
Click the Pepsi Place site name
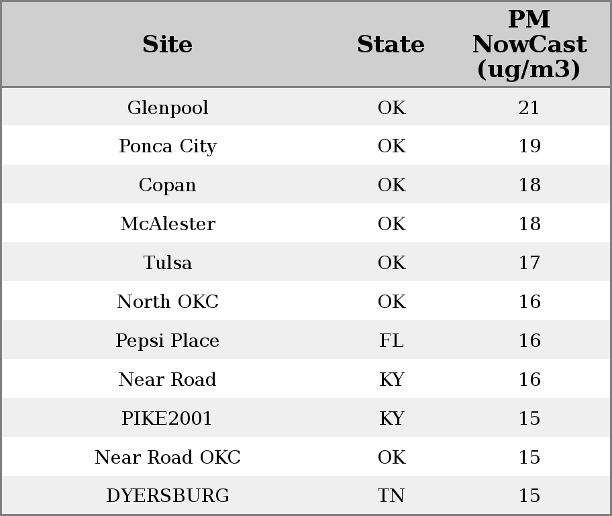click(168, 341)
